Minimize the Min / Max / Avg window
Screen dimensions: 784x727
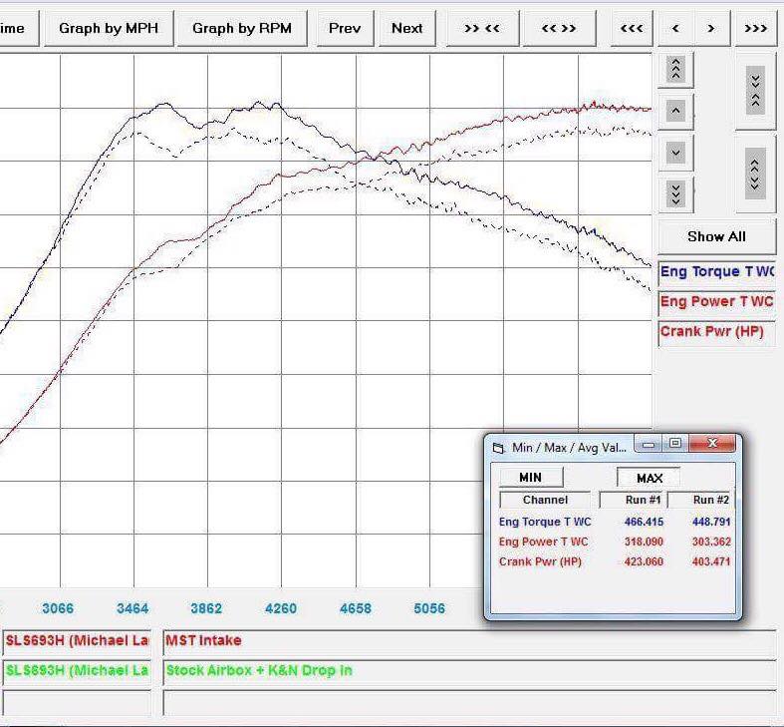click(x=649, y=444)
